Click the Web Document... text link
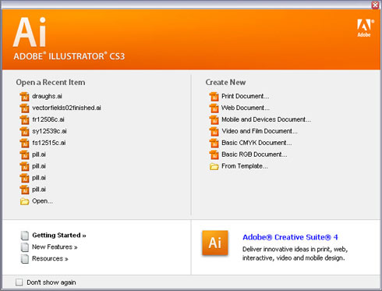This screenshot has width=382, height=291. (x=246, y=108)
